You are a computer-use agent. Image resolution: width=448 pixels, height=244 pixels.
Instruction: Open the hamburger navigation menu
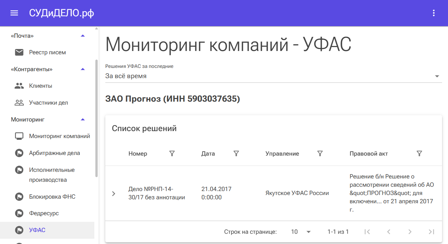point(14,13)
